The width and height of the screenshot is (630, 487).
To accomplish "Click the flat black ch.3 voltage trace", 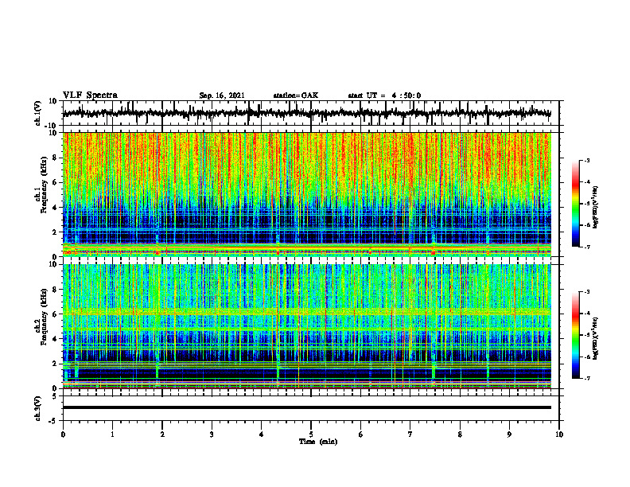I will pyautogui.click(x=306, y=407).
